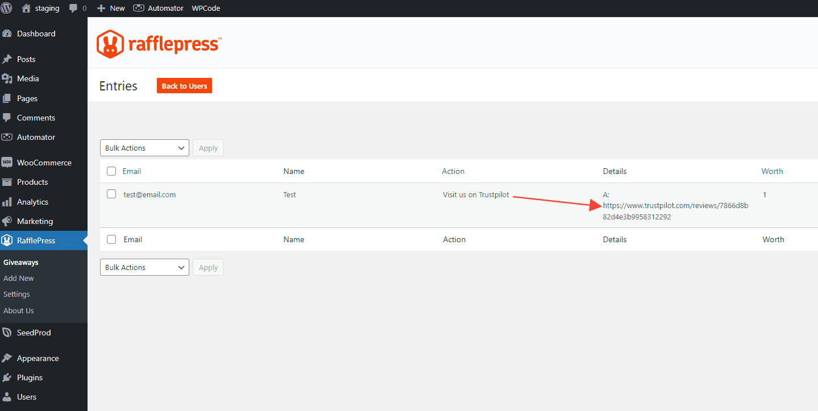Sort by Action column header
818x411 pixels.
453,171
